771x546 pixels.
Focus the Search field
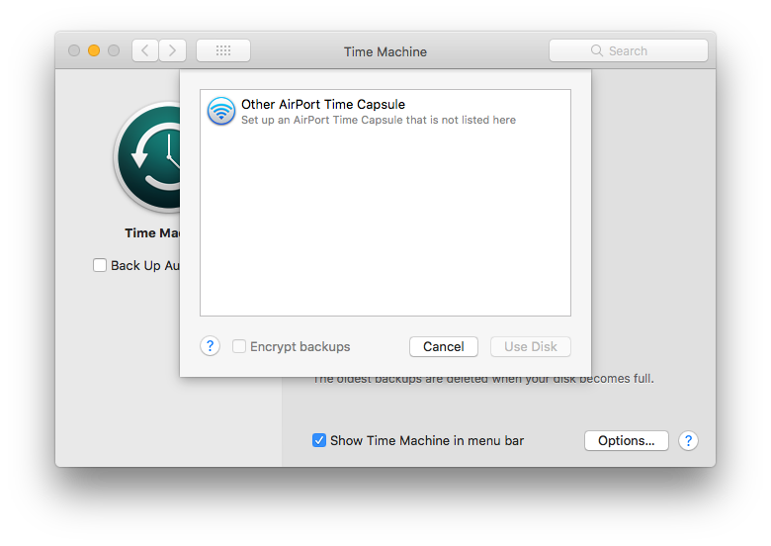click(629, 50)
